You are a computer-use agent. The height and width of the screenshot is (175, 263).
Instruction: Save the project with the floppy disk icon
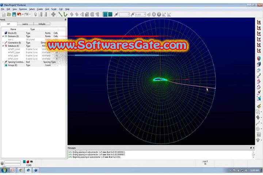click(x=14, y=15)
